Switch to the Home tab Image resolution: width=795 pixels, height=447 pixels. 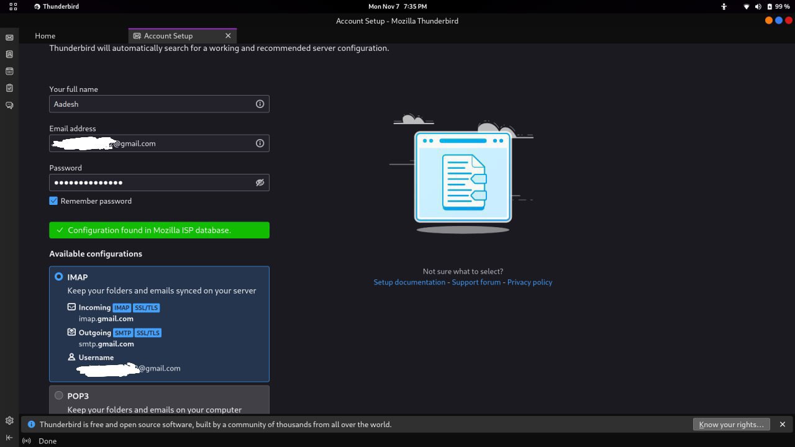coord(45,35)
